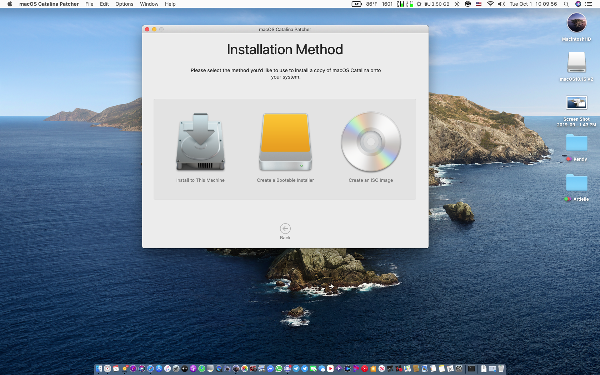600x375 pixels.
Task: Click the AC battery status indicator
Action: coord(357,4)
